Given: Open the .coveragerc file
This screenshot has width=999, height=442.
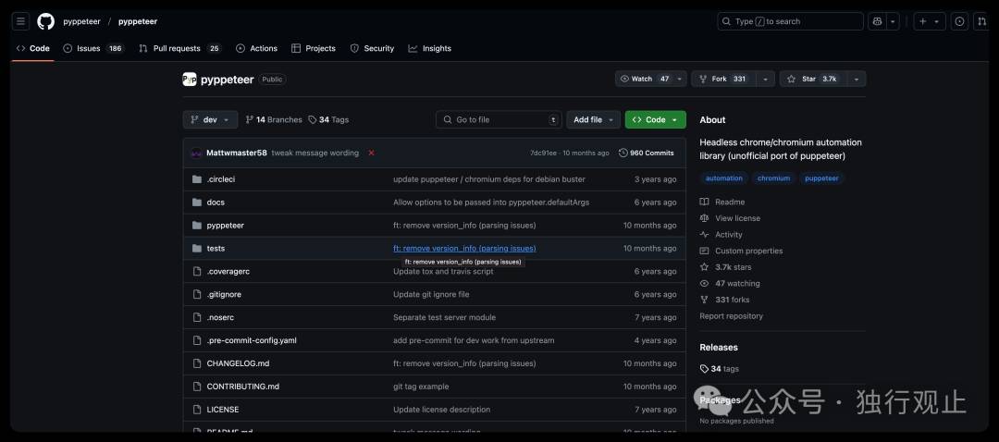Looking at the screenshot, I should tap(228, 271).
